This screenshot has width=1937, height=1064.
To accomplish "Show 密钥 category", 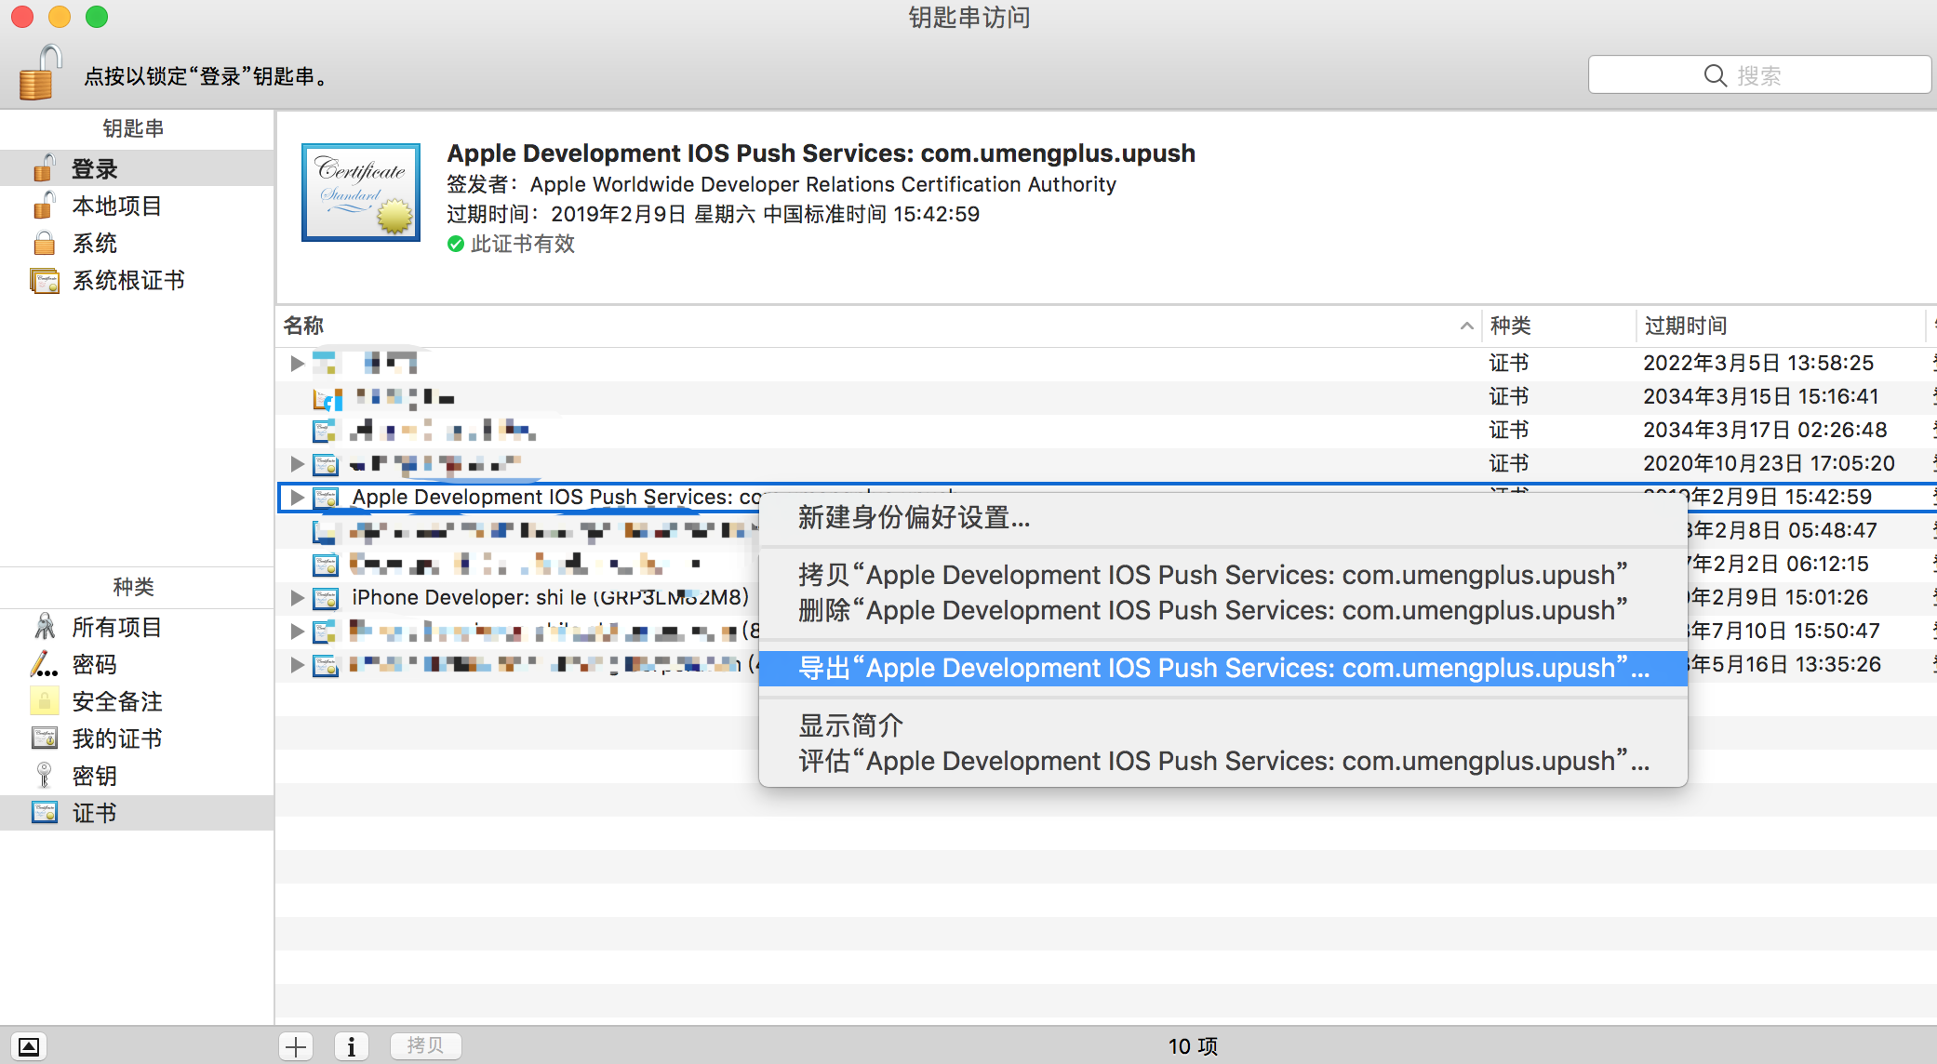I will tap(137, 776).
